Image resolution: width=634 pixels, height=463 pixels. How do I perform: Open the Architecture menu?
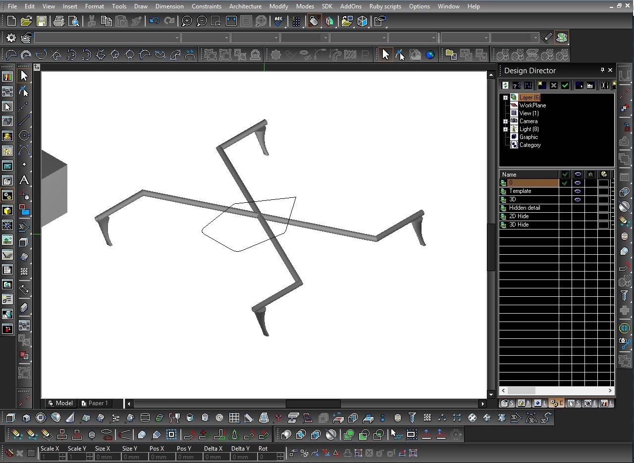click(245, 6)
